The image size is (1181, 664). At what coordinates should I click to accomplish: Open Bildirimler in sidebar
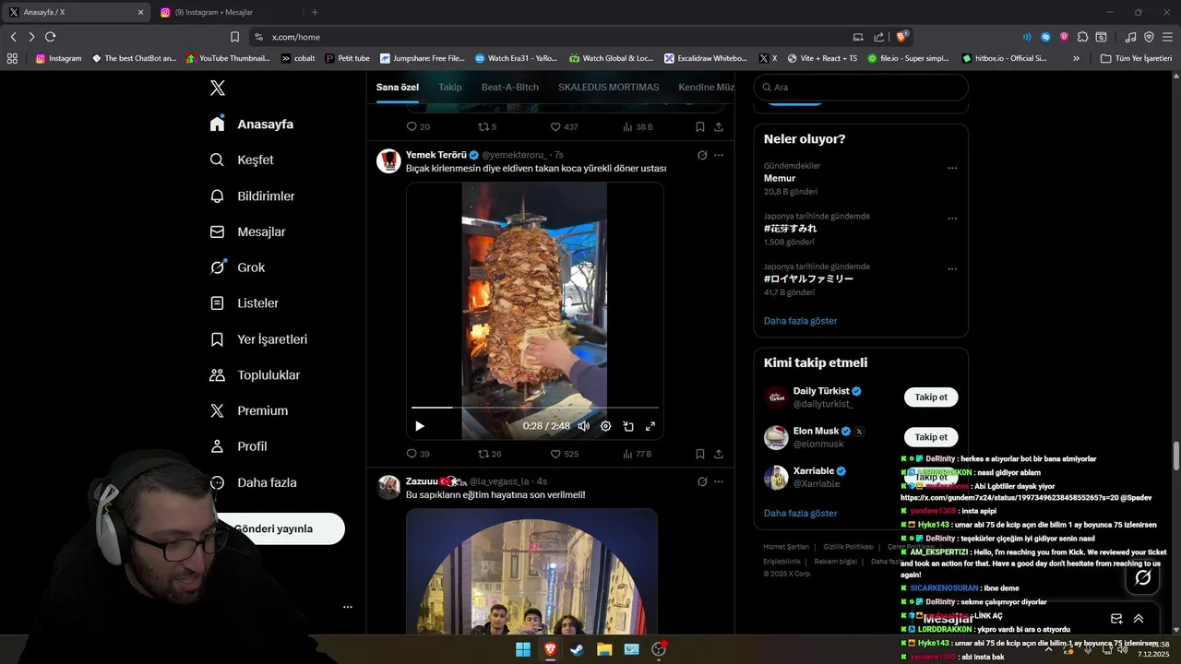click(252, 196)
